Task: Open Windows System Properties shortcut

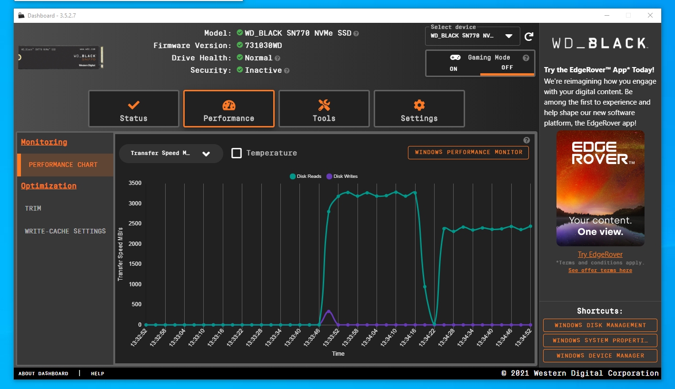Action: pos(600,340)
